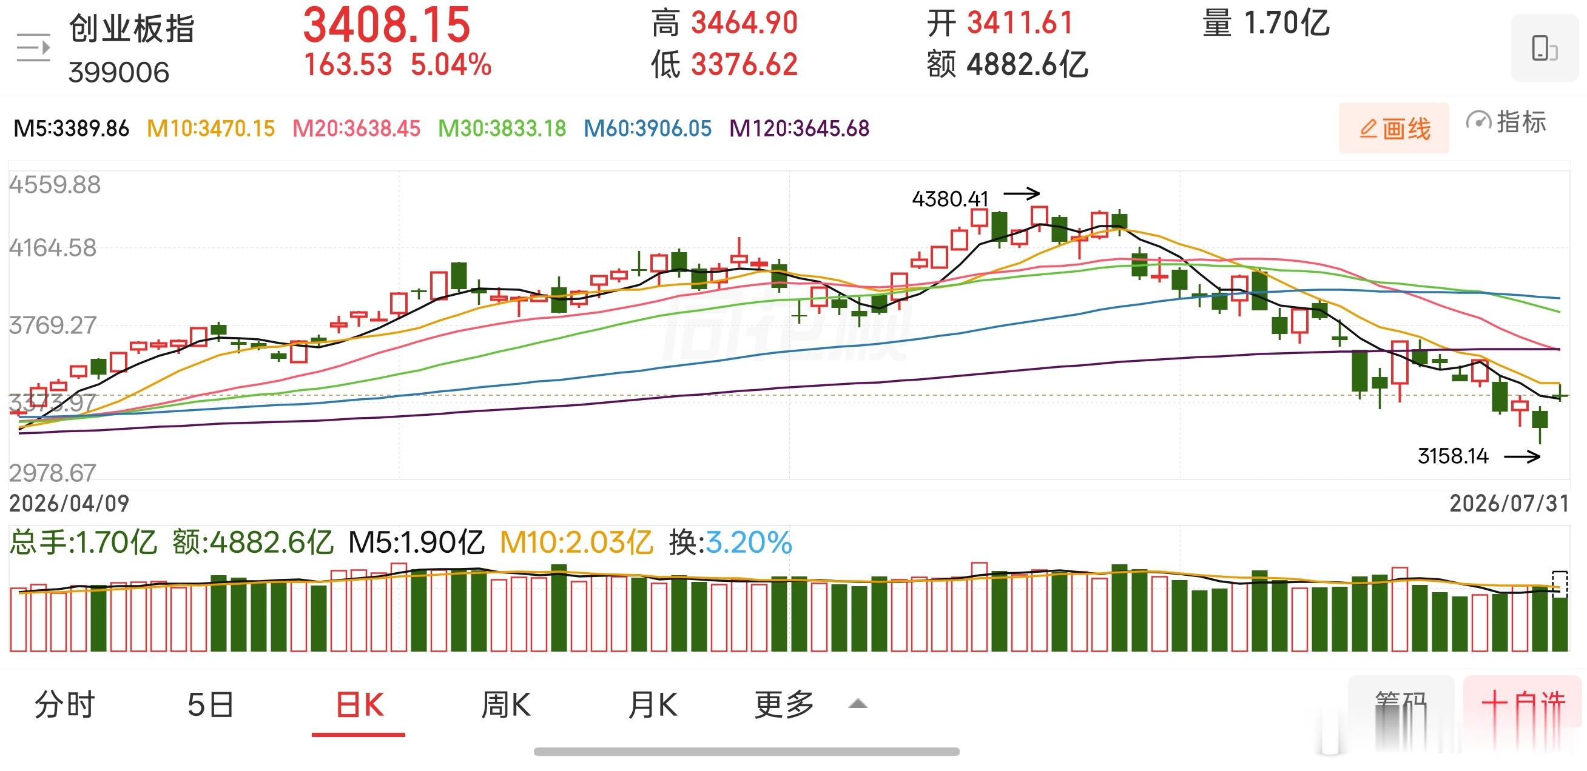Click the end date 2026/07/31

[x=1509, y=503]
